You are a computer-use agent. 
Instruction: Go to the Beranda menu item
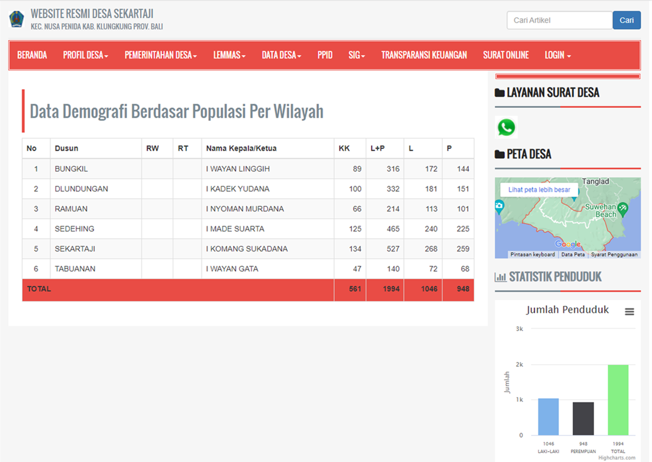click(x=32, y=55)
